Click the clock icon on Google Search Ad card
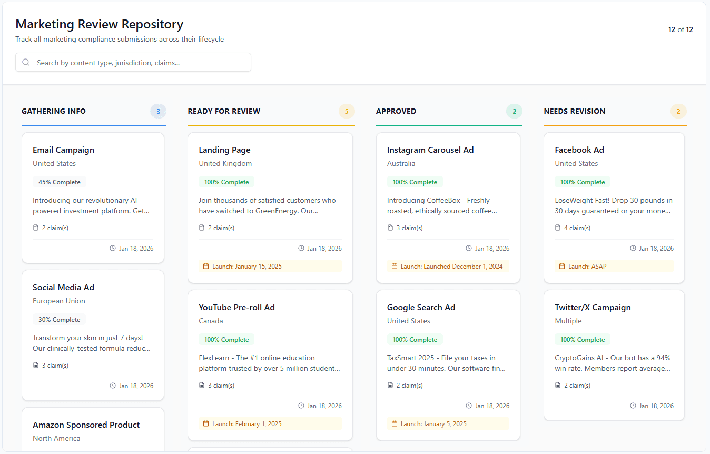710x454 pixels. coord(469,406)
